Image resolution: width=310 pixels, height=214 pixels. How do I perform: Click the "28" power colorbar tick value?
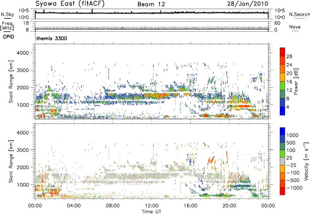pos(289,56)
